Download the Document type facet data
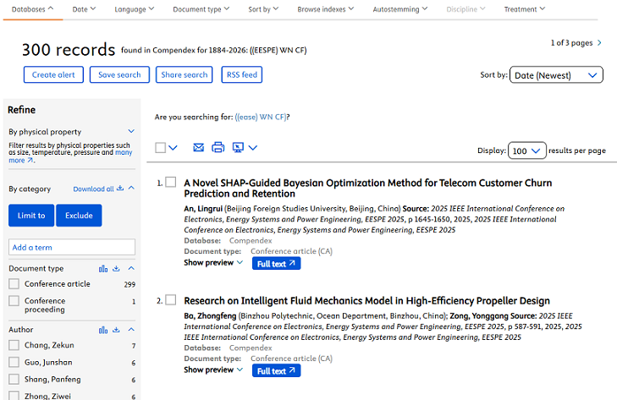617x400 pixels. [x=116, y=269]
